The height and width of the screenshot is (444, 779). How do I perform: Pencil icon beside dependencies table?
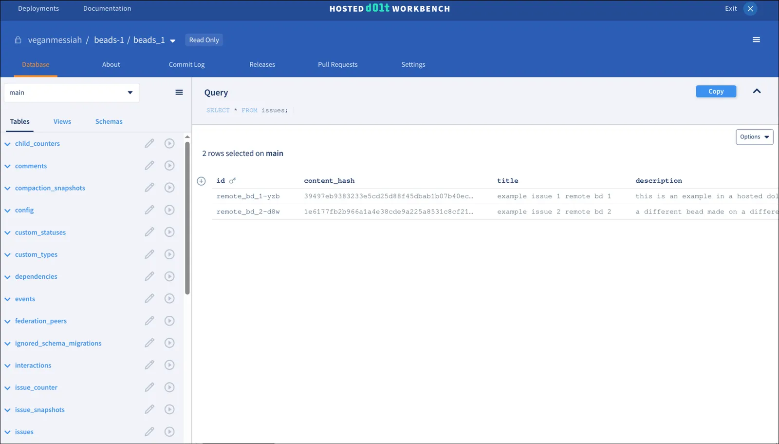click(x=149, y=276)
